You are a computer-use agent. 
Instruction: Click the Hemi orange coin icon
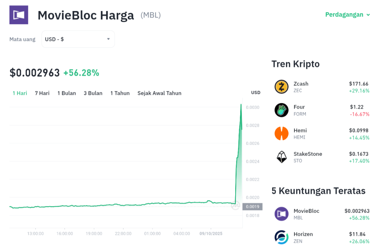point(282,133)
